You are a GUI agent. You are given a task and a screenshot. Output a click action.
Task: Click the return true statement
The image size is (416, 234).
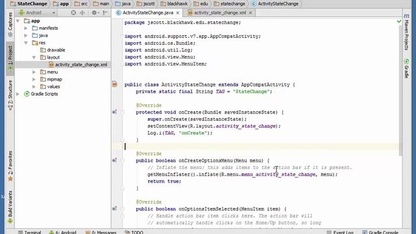(164, 181)
